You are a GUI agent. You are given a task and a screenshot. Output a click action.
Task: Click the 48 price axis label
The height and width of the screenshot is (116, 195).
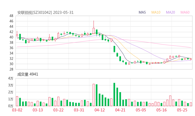pos(11,16)
